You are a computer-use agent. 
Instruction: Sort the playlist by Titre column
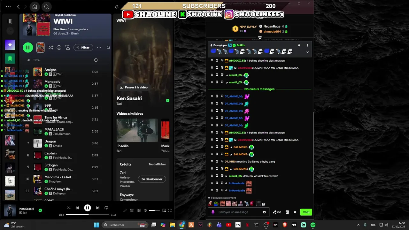pos(36,60)
